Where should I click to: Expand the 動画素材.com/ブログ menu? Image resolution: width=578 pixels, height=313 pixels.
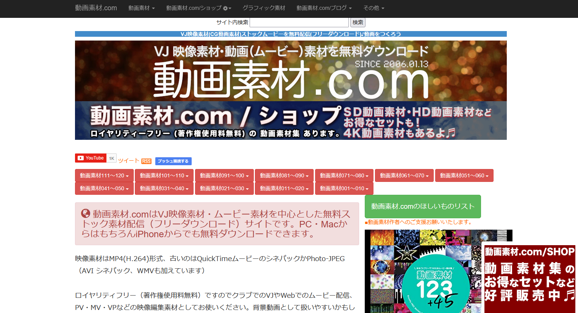(x=324, y=8)
